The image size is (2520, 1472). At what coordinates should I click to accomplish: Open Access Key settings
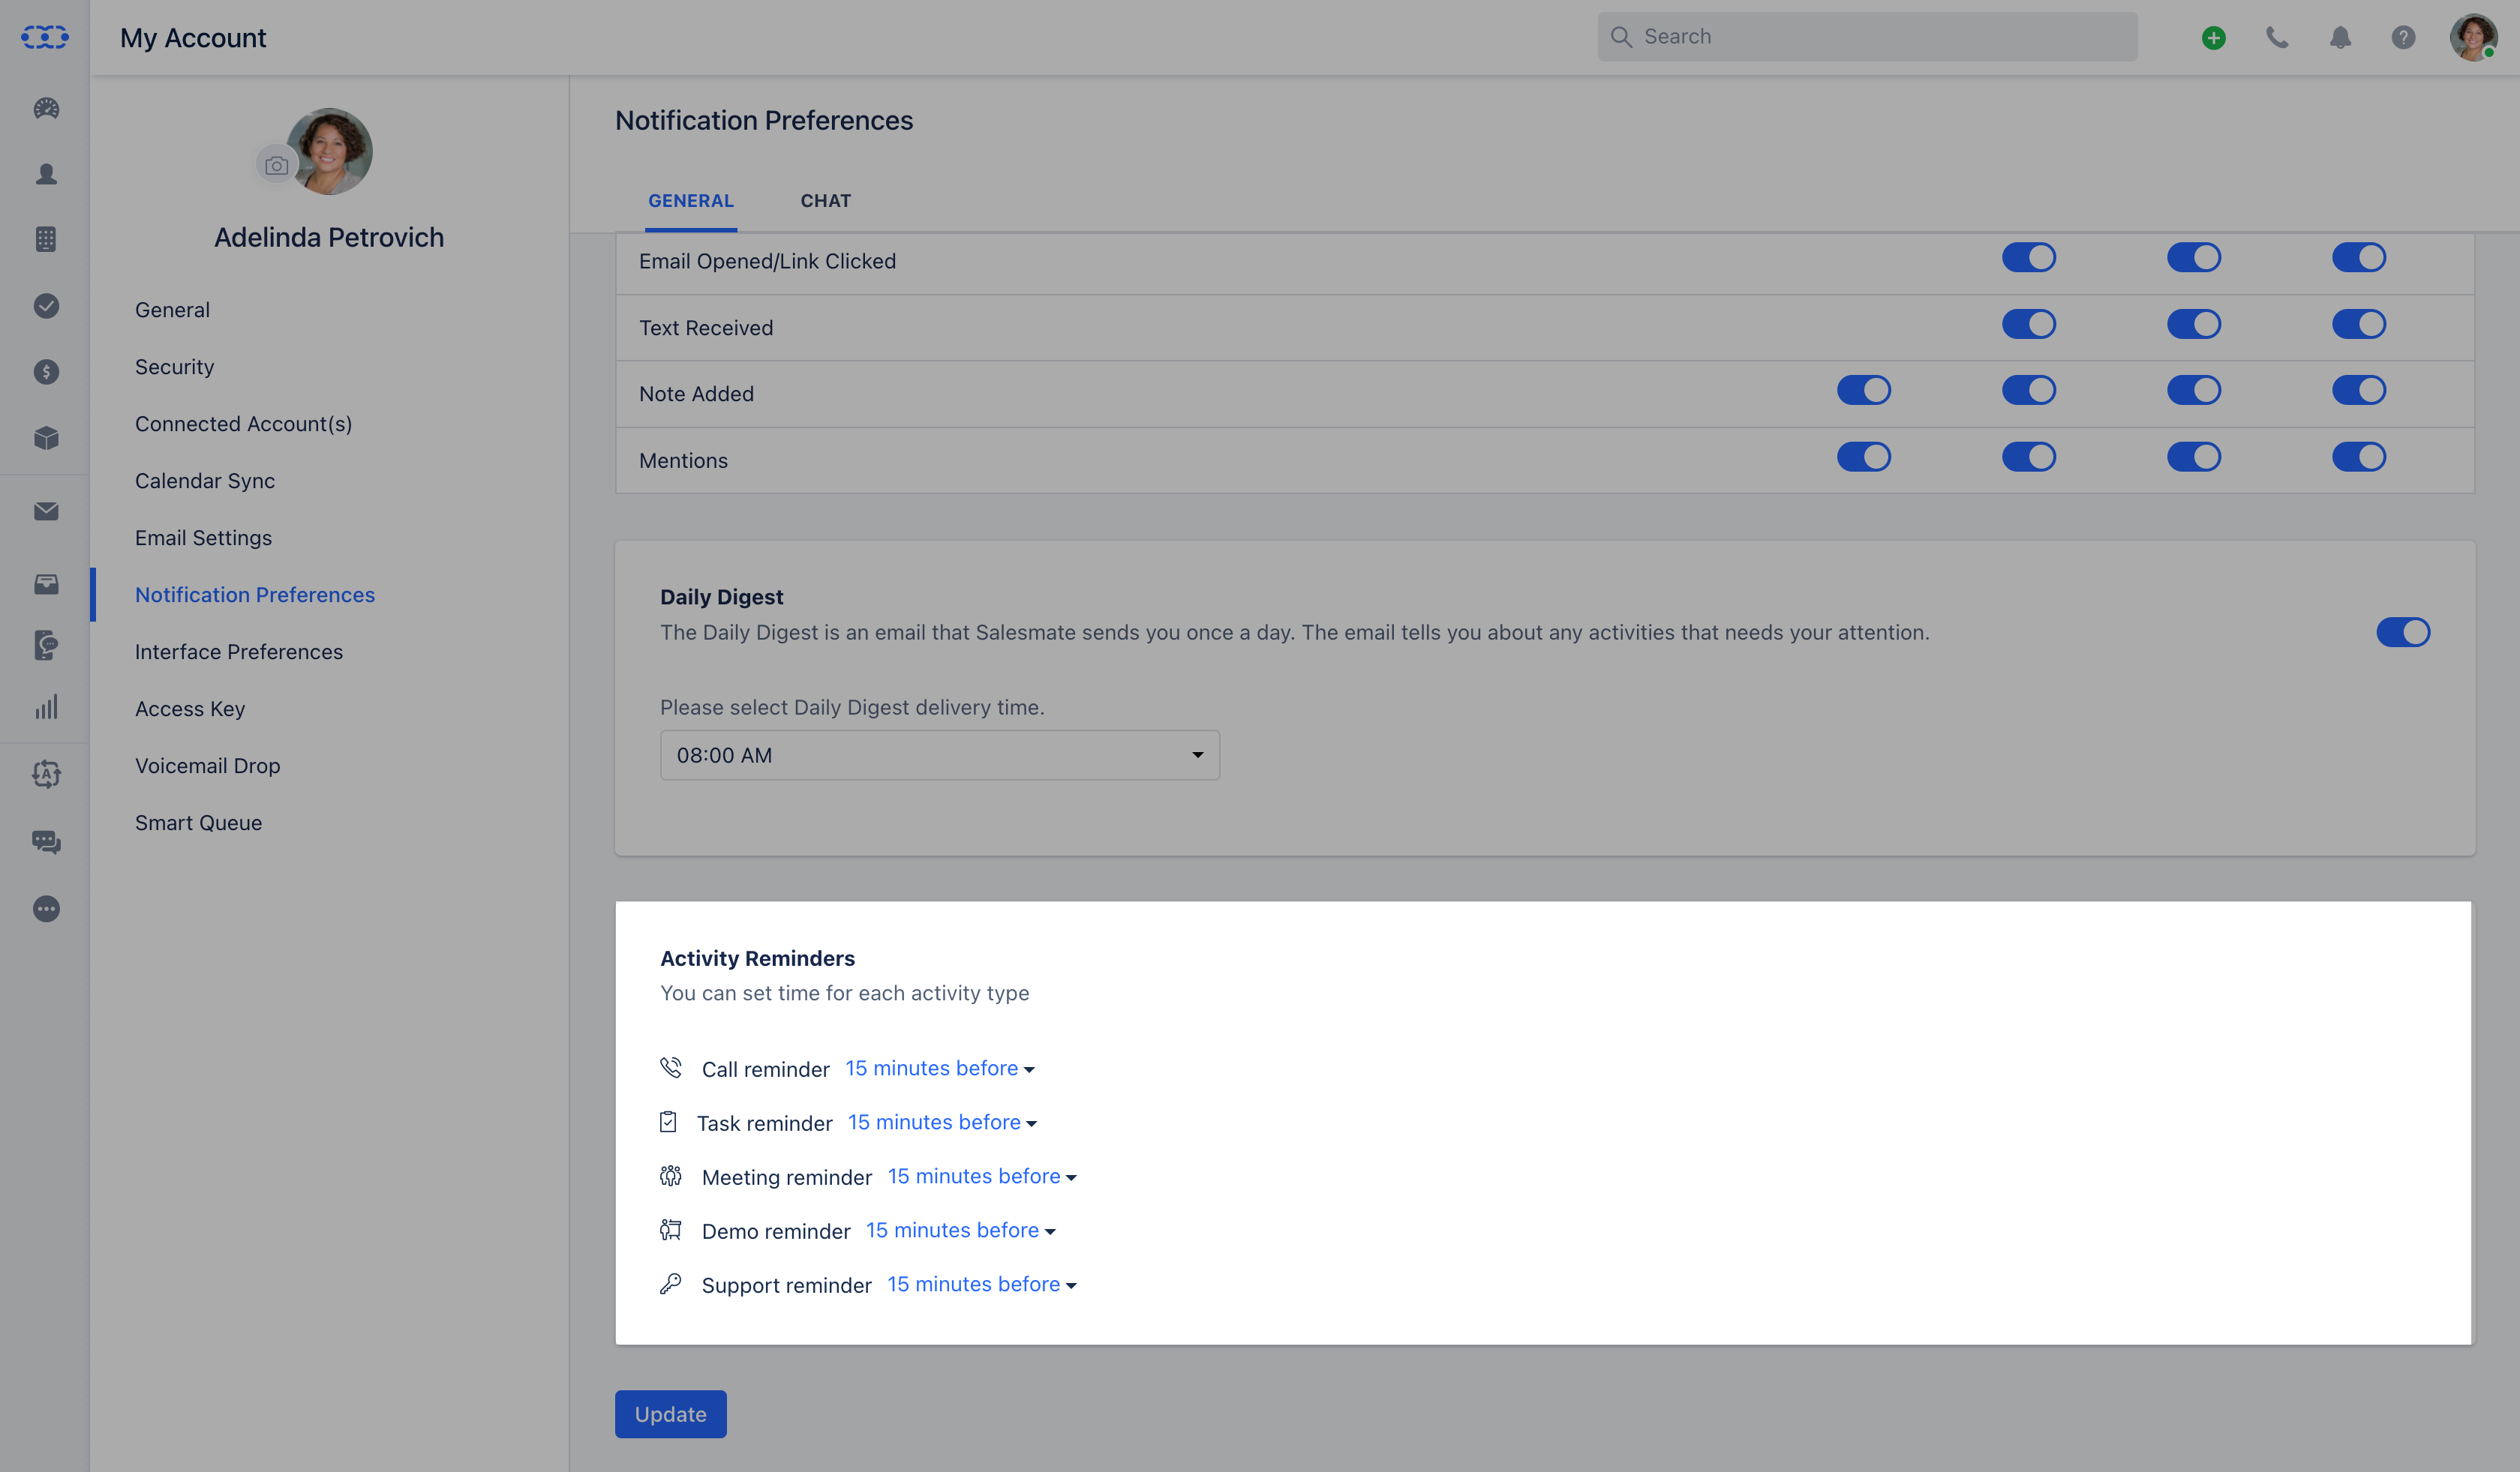tap(190, 708)
